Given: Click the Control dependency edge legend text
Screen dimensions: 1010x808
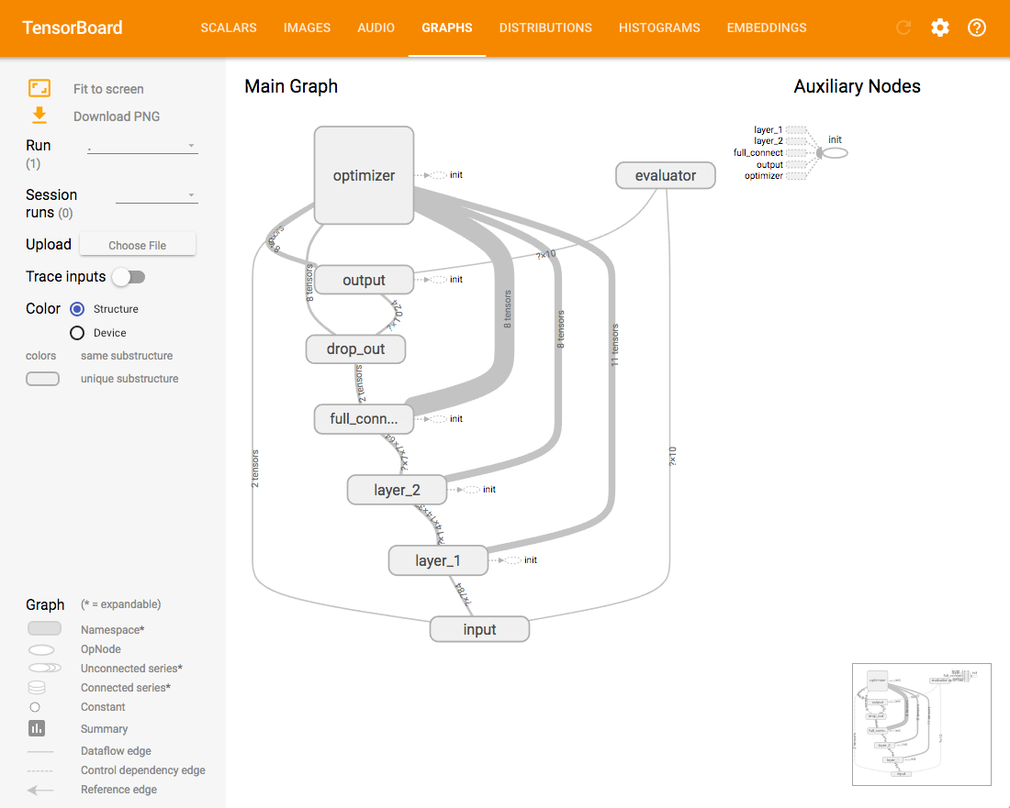Looking at the screenshot, I should (x=143, y=770).
